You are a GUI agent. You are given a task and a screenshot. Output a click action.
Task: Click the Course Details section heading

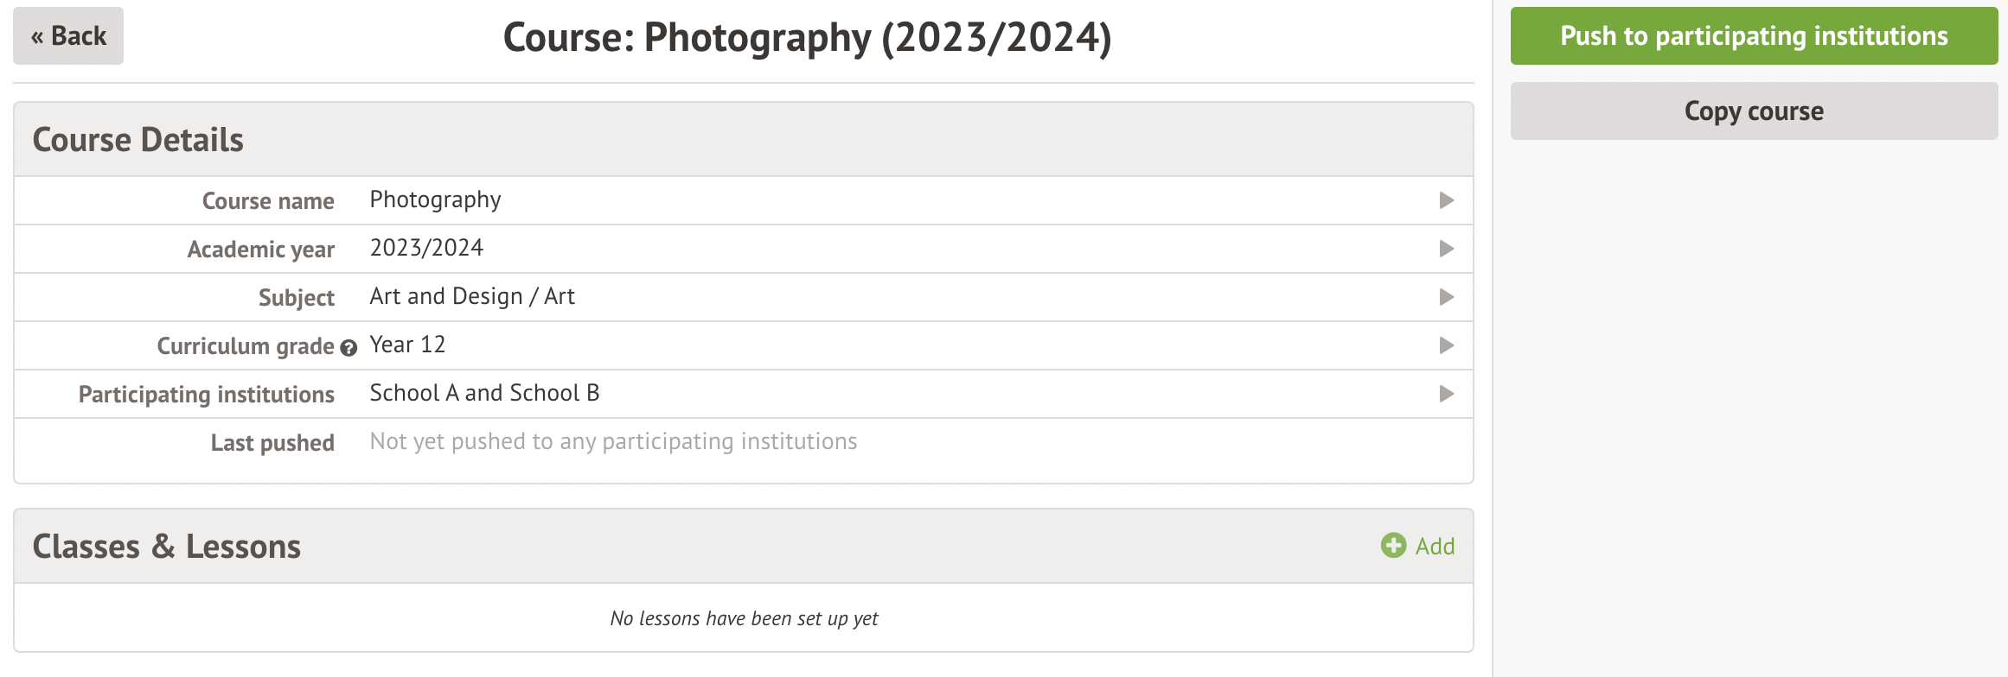pyautogui.click(x=137, y=140)
